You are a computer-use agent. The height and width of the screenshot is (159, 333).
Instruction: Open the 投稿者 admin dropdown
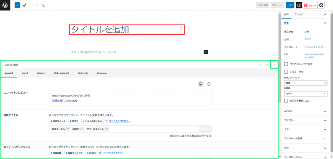point(306,94)
